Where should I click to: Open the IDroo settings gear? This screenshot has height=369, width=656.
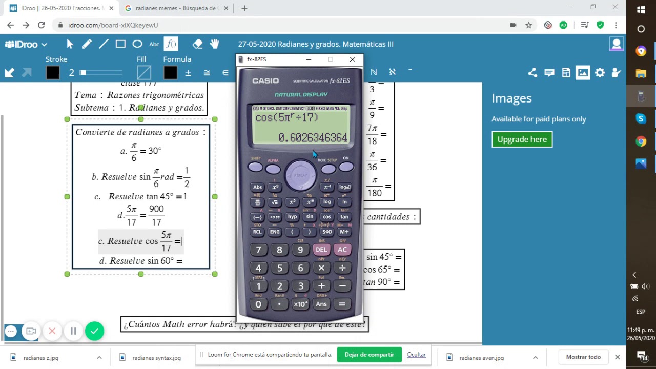(600, 73)
